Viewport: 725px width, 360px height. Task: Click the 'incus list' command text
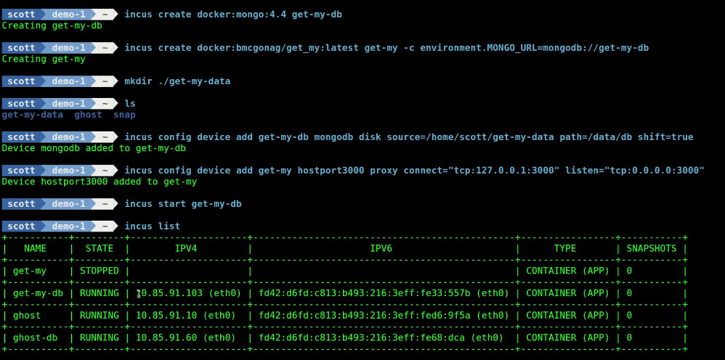point(152,226)
